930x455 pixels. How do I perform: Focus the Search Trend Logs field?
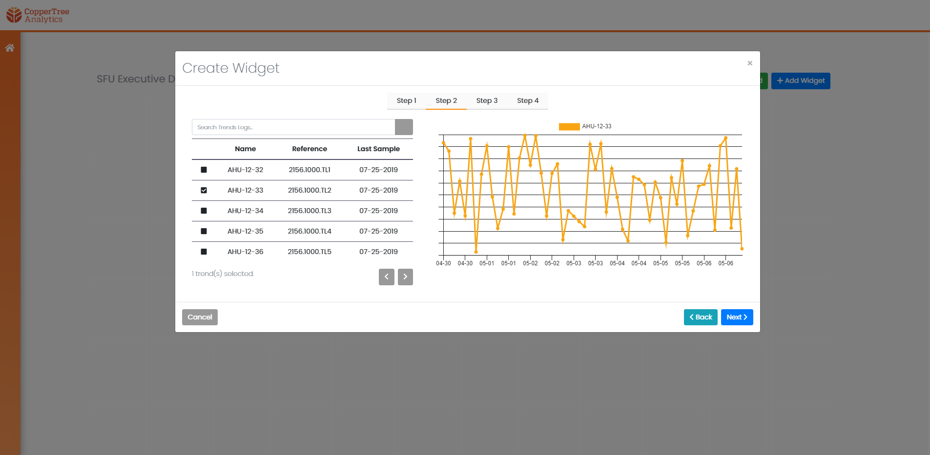(x=293, y=127)
